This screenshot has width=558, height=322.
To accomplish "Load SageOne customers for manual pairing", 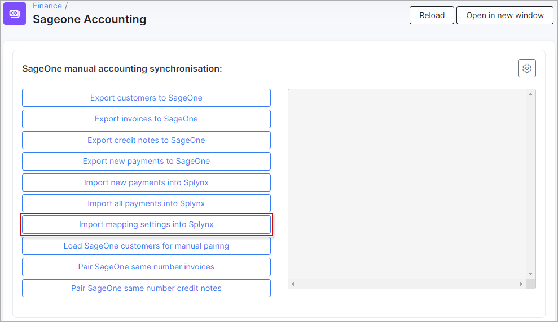I will point(146,246).
